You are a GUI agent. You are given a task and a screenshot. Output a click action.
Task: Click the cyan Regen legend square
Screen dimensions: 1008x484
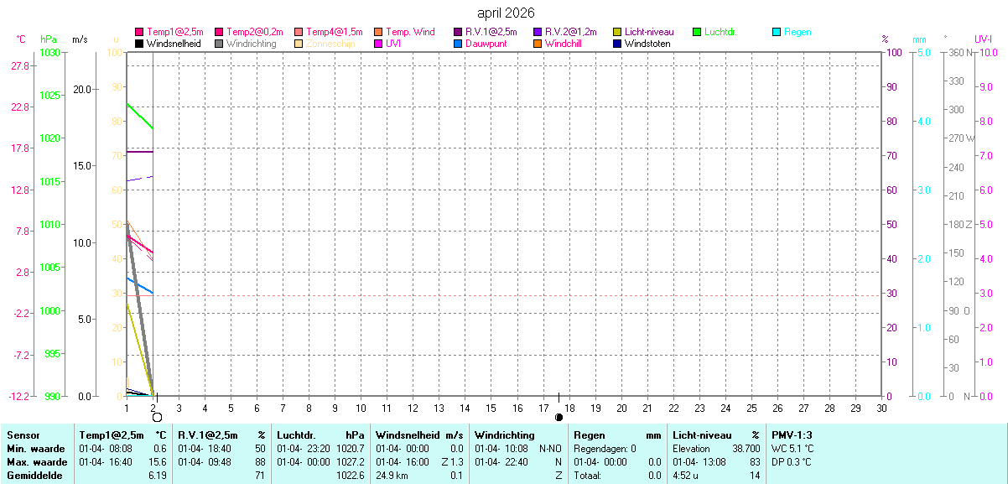(777, 32)
